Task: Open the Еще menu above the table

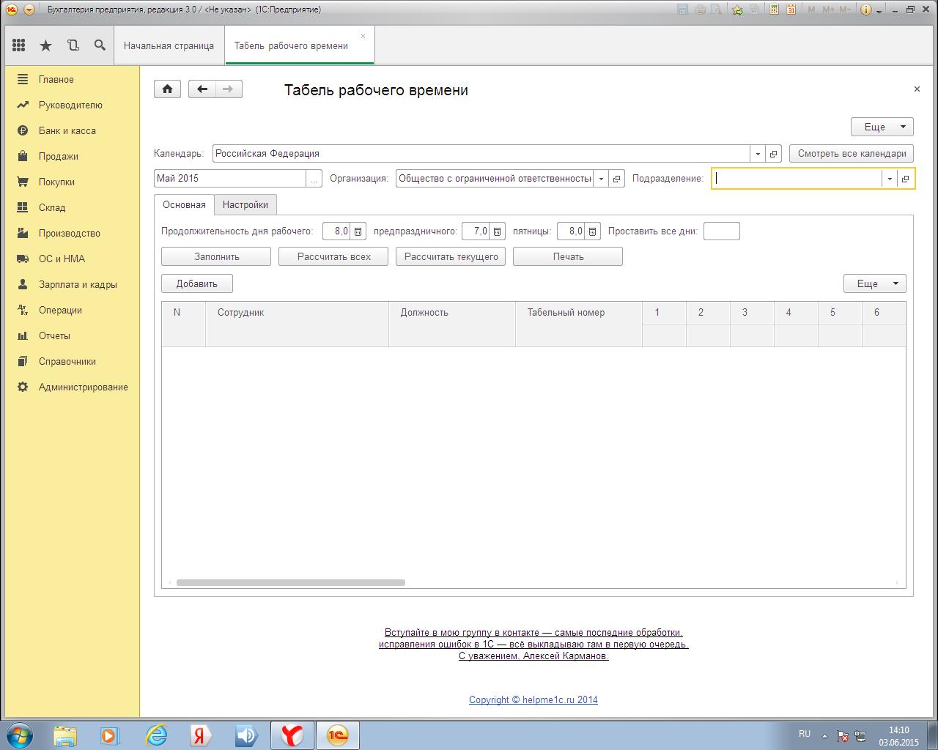Action: pyautogui.click(x=874, y=283)
